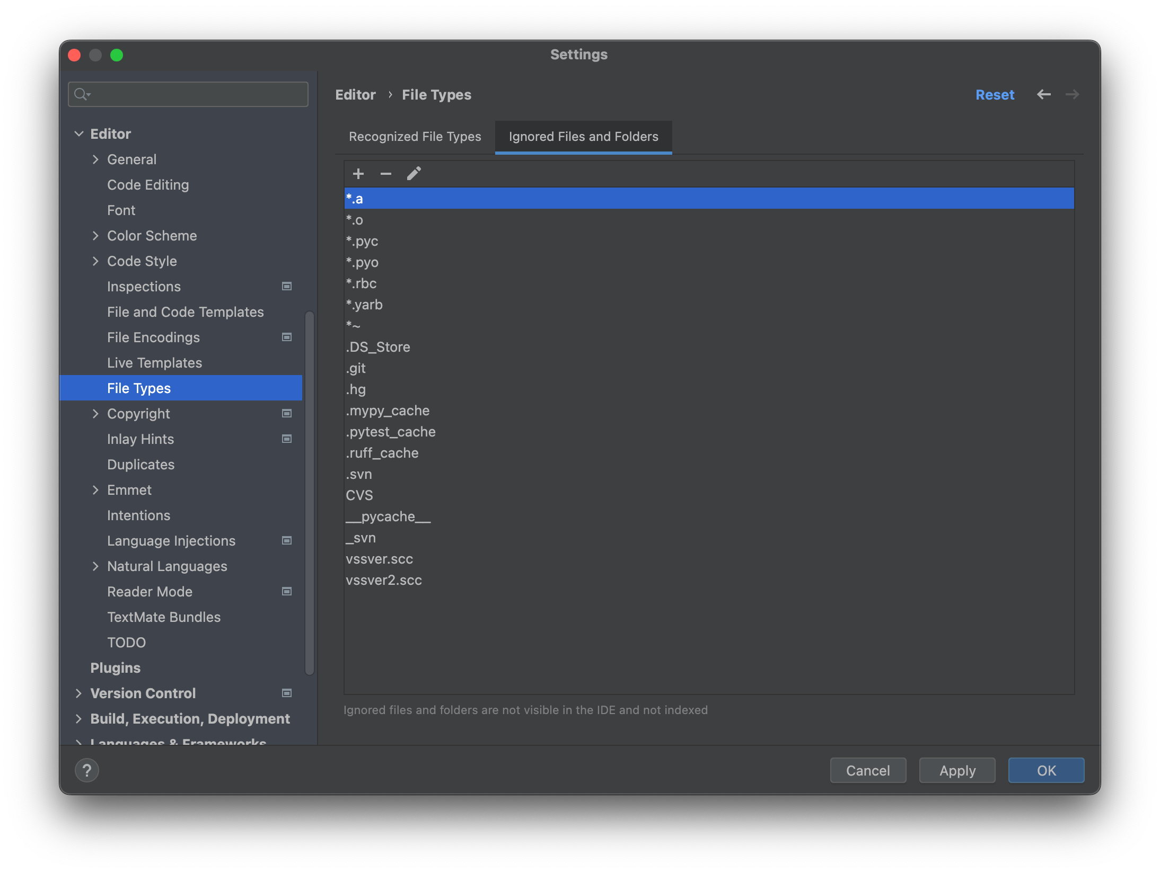Add a new ignored file pattern
This screenshot has width=1160, height=873.
tap(358, 173)
